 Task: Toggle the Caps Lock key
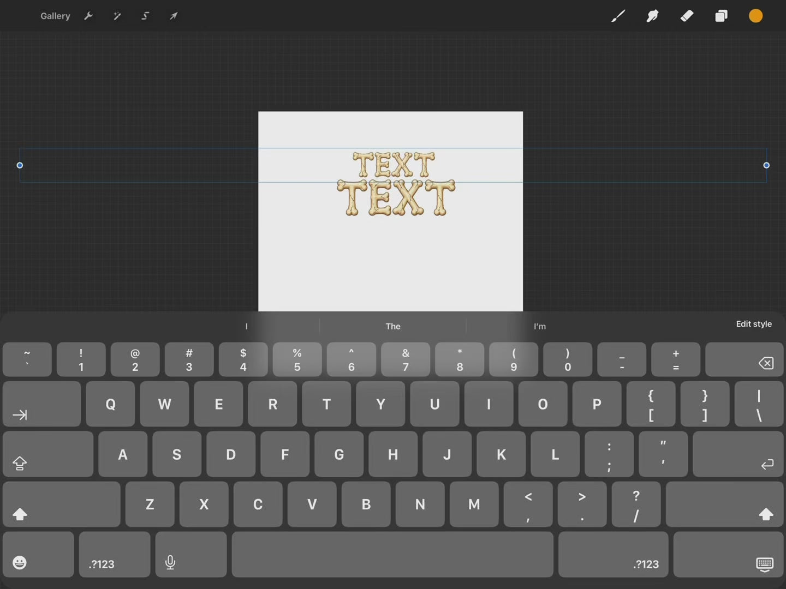click(x=48, y=454)
